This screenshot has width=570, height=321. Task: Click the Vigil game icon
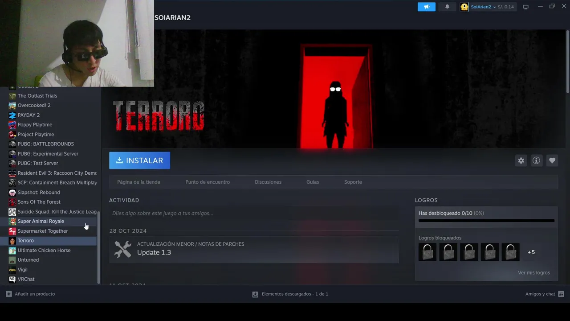pyautogui.click(x=12, y=270)
